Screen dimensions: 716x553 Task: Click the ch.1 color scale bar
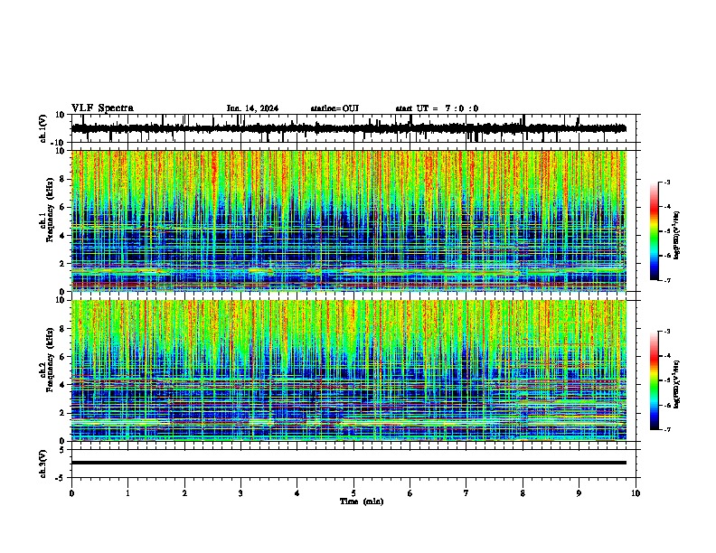pos(655,231)
